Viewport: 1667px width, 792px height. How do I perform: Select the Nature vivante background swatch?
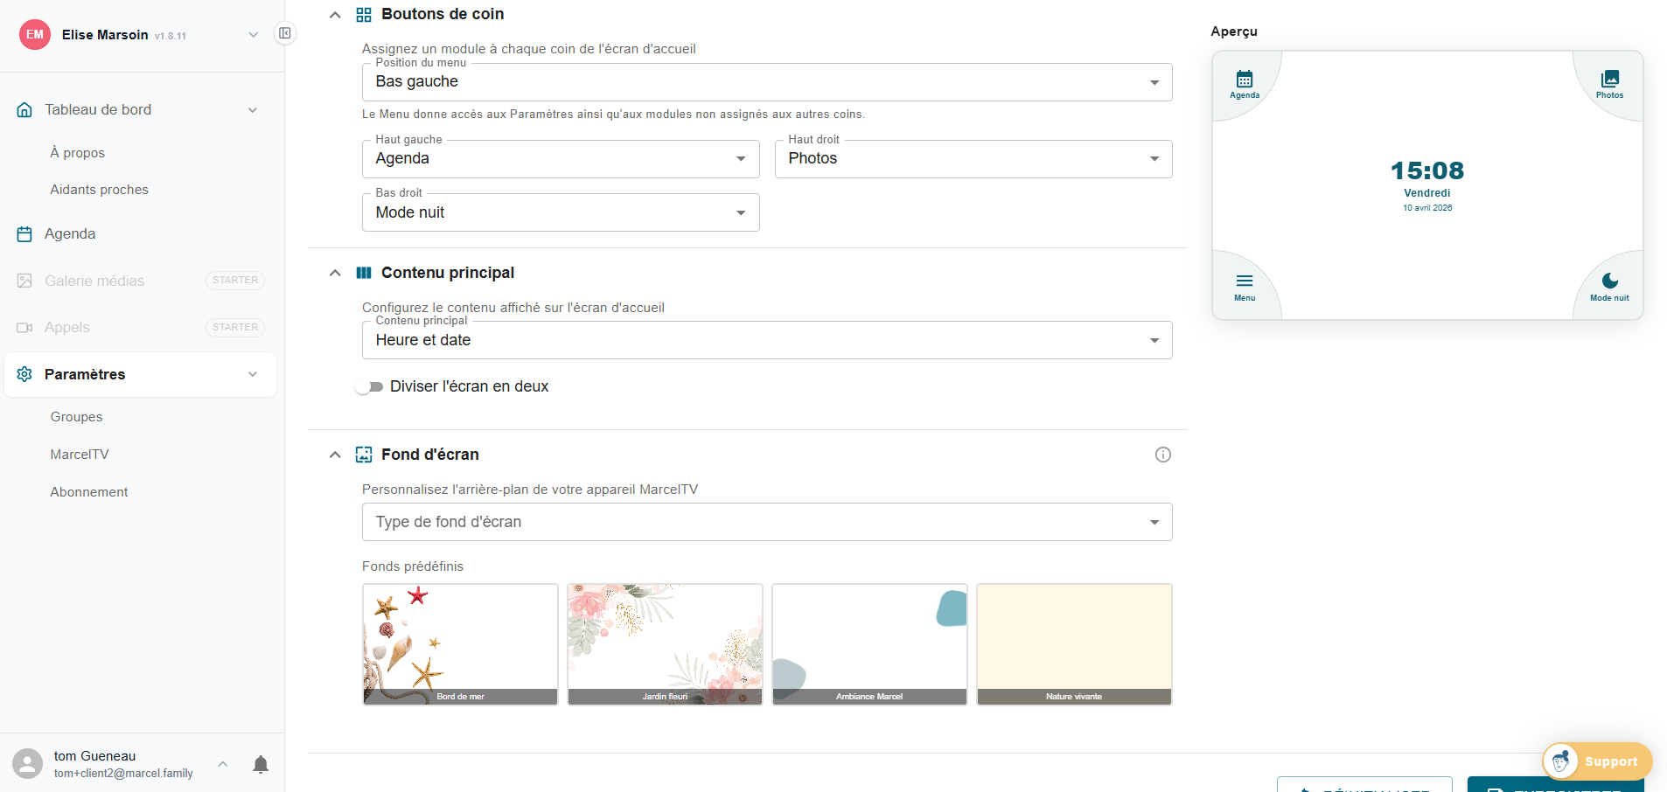coord(1074,643)
